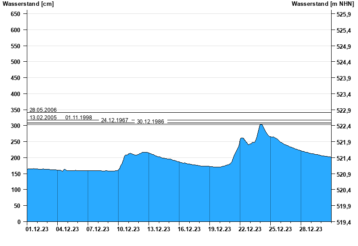Click the 450 value on left axis
Viewport: 358px width, 246px height.
(x=16, y=78)
